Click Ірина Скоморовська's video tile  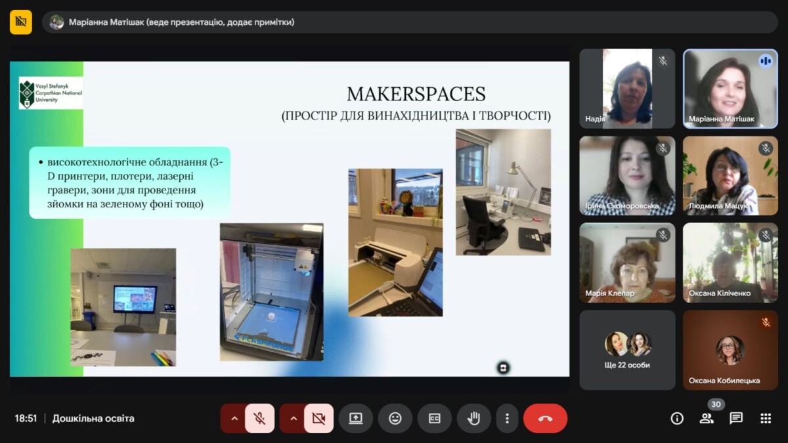click(627, 175)
